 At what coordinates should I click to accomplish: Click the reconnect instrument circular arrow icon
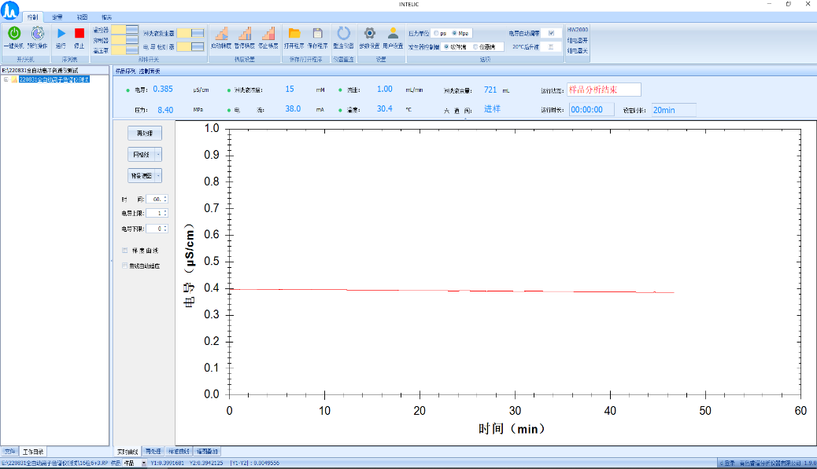point(343,33)
